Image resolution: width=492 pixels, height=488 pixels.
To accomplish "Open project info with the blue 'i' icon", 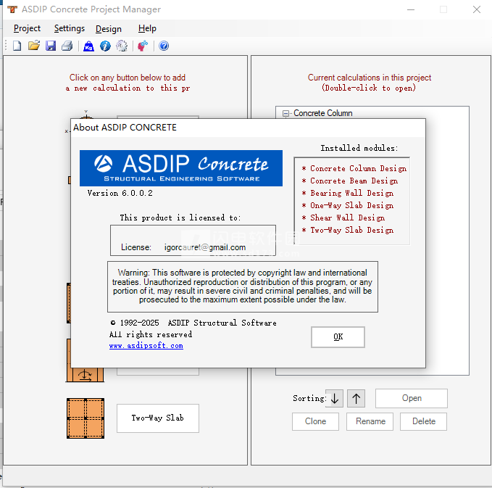I will click(106, 46).
